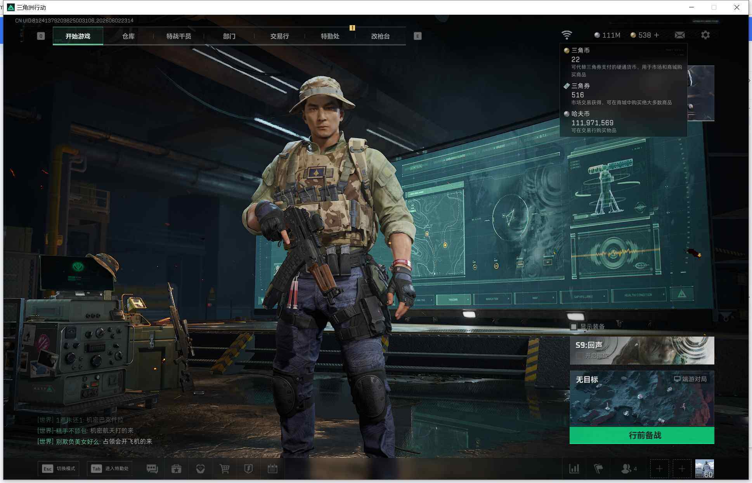Close the 三角洲行动 window

736,7
